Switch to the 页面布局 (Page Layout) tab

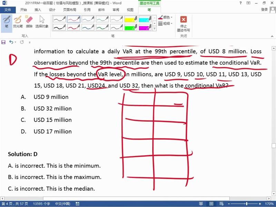[70, 10]
